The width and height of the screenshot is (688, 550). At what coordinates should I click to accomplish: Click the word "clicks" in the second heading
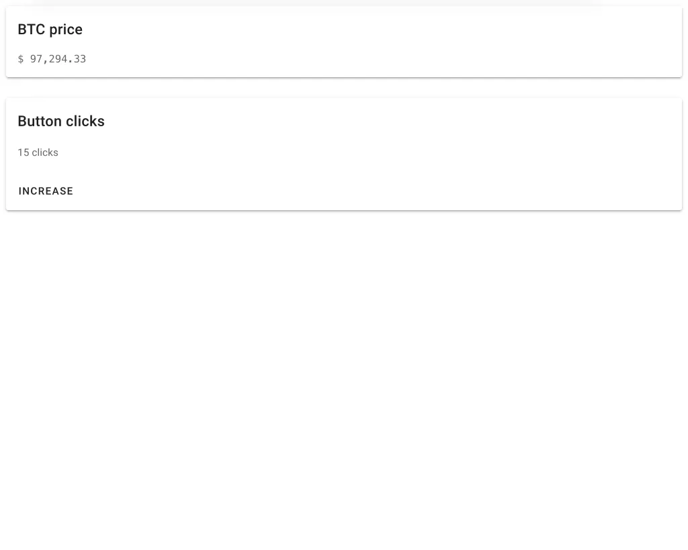tap(85, 122)
